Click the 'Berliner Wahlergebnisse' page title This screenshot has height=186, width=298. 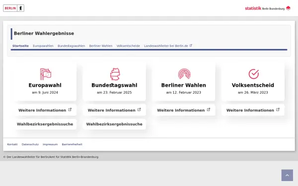tap(44, 33)
